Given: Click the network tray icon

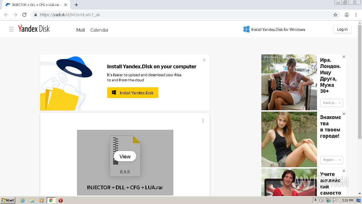Looking at the screenshot, I should (x=328, y=200).
